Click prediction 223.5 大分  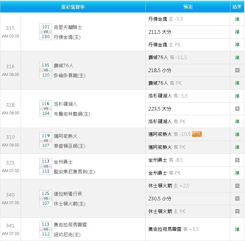click(x=160, y=109)
